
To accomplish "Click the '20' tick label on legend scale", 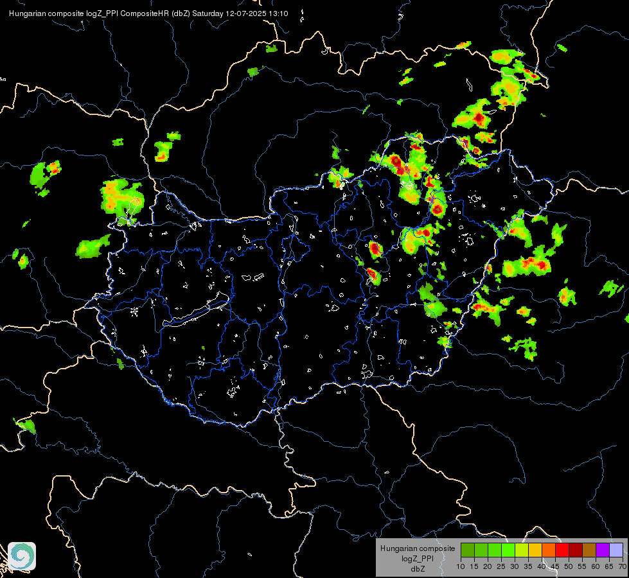I will 488,566.
